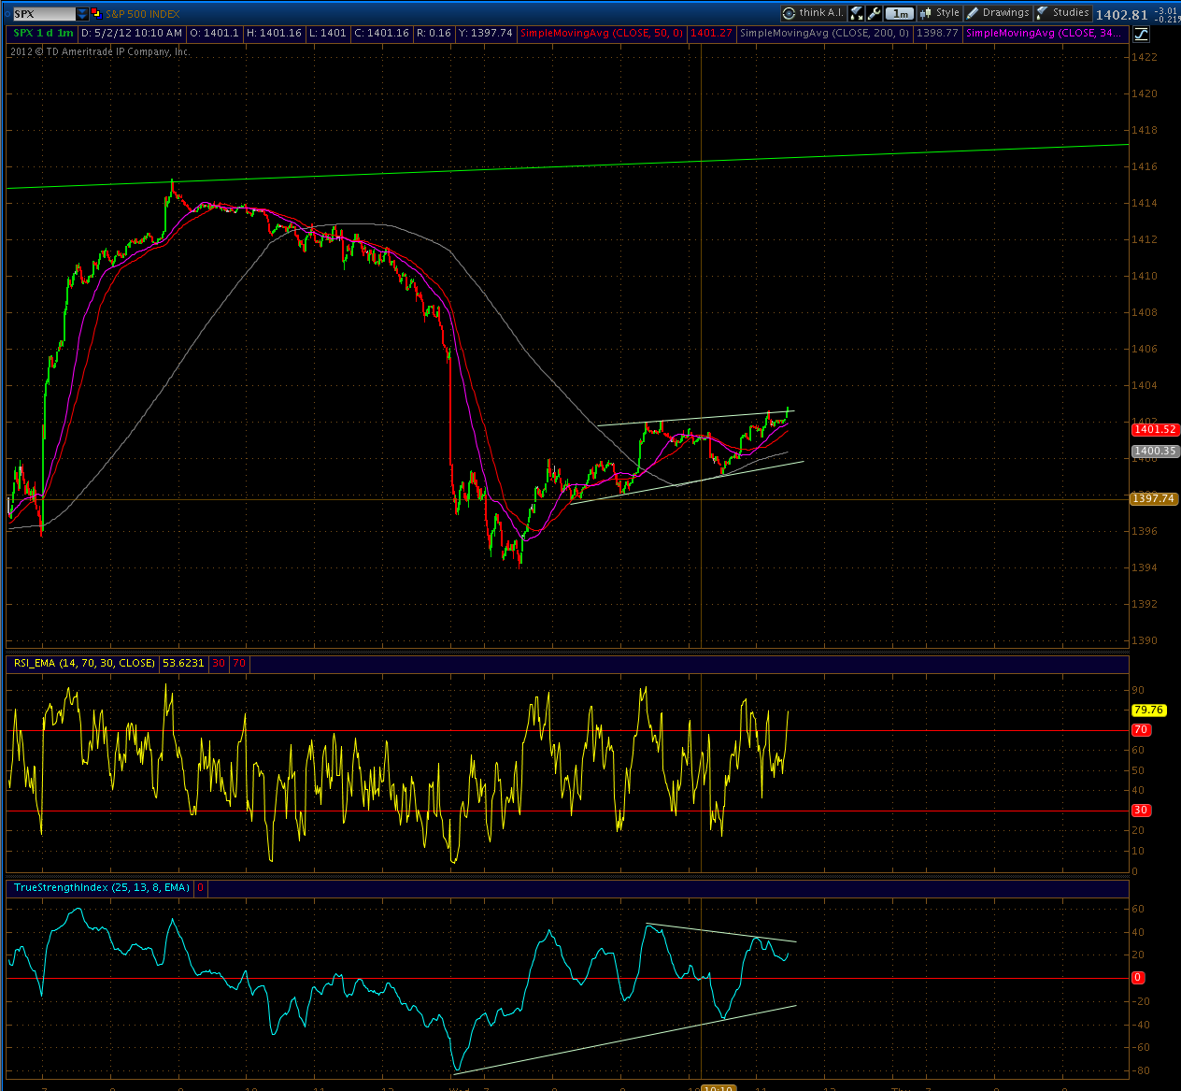Image resolution: width=1181 pixels, height=1091 pixels.
Task: Click the curve-shaped icon at status row's end
Action: pos(1141,35)
